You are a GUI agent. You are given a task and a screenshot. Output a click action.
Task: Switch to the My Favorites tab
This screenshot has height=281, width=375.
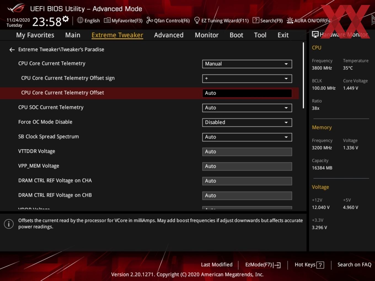click(x=35, y=35)
